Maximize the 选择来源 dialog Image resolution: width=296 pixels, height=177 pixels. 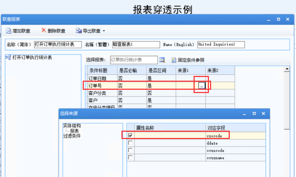pos(254,113)
